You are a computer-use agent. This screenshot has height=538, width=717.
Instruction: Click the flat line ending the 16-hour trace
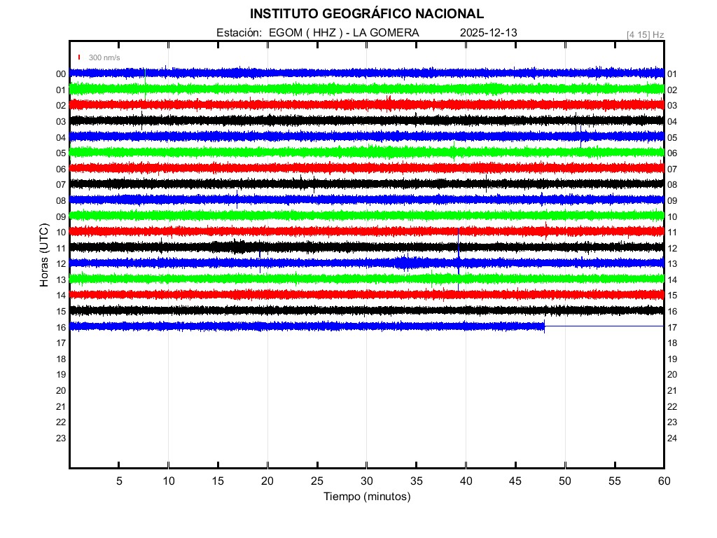point(604,326)
